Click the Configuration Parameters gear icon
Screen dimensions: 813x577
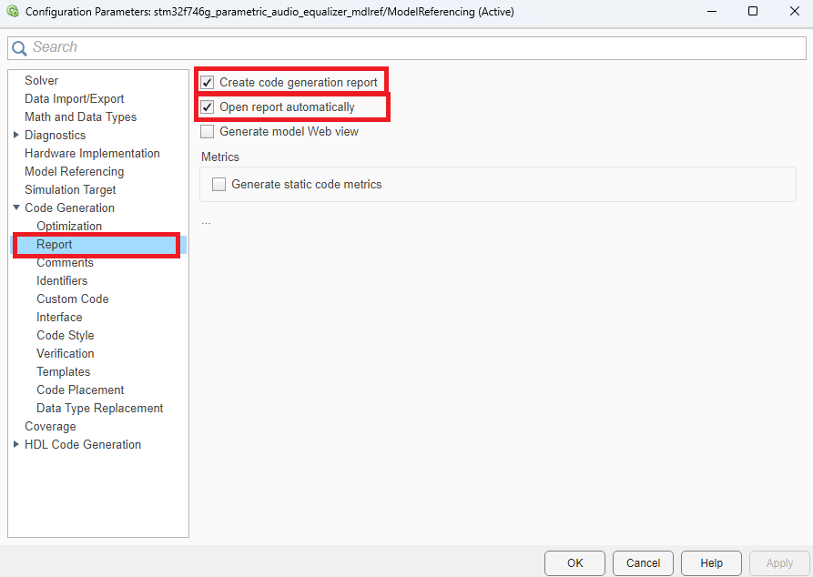13,11
